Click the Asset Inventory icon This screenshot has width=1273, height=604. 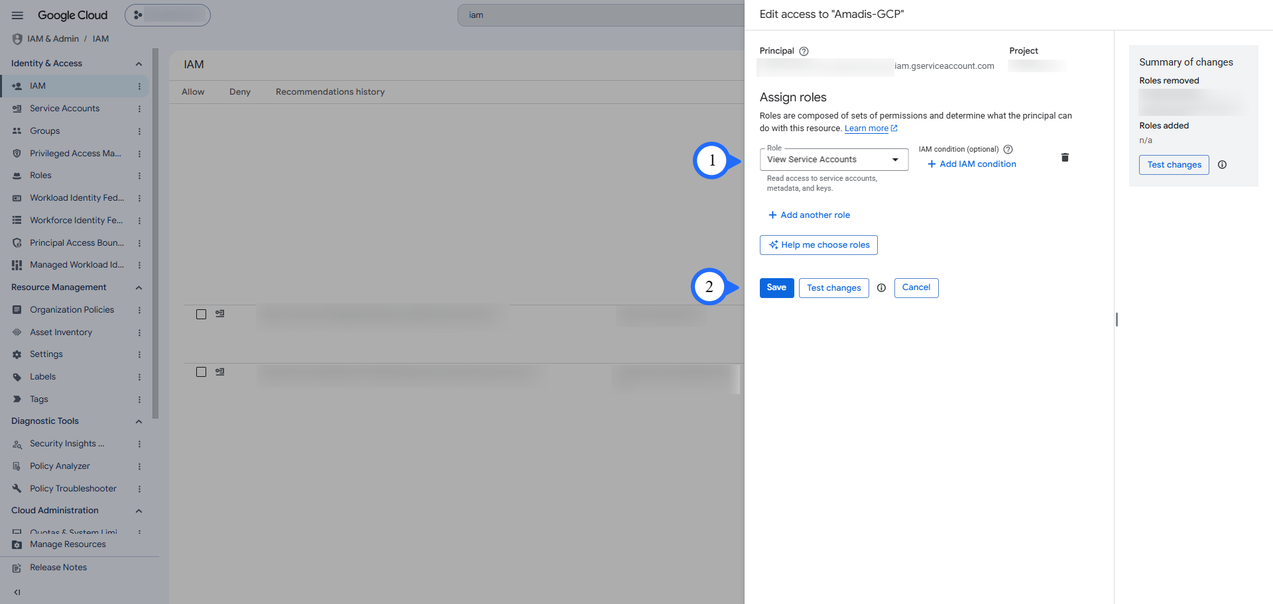(x=17, y=332)
